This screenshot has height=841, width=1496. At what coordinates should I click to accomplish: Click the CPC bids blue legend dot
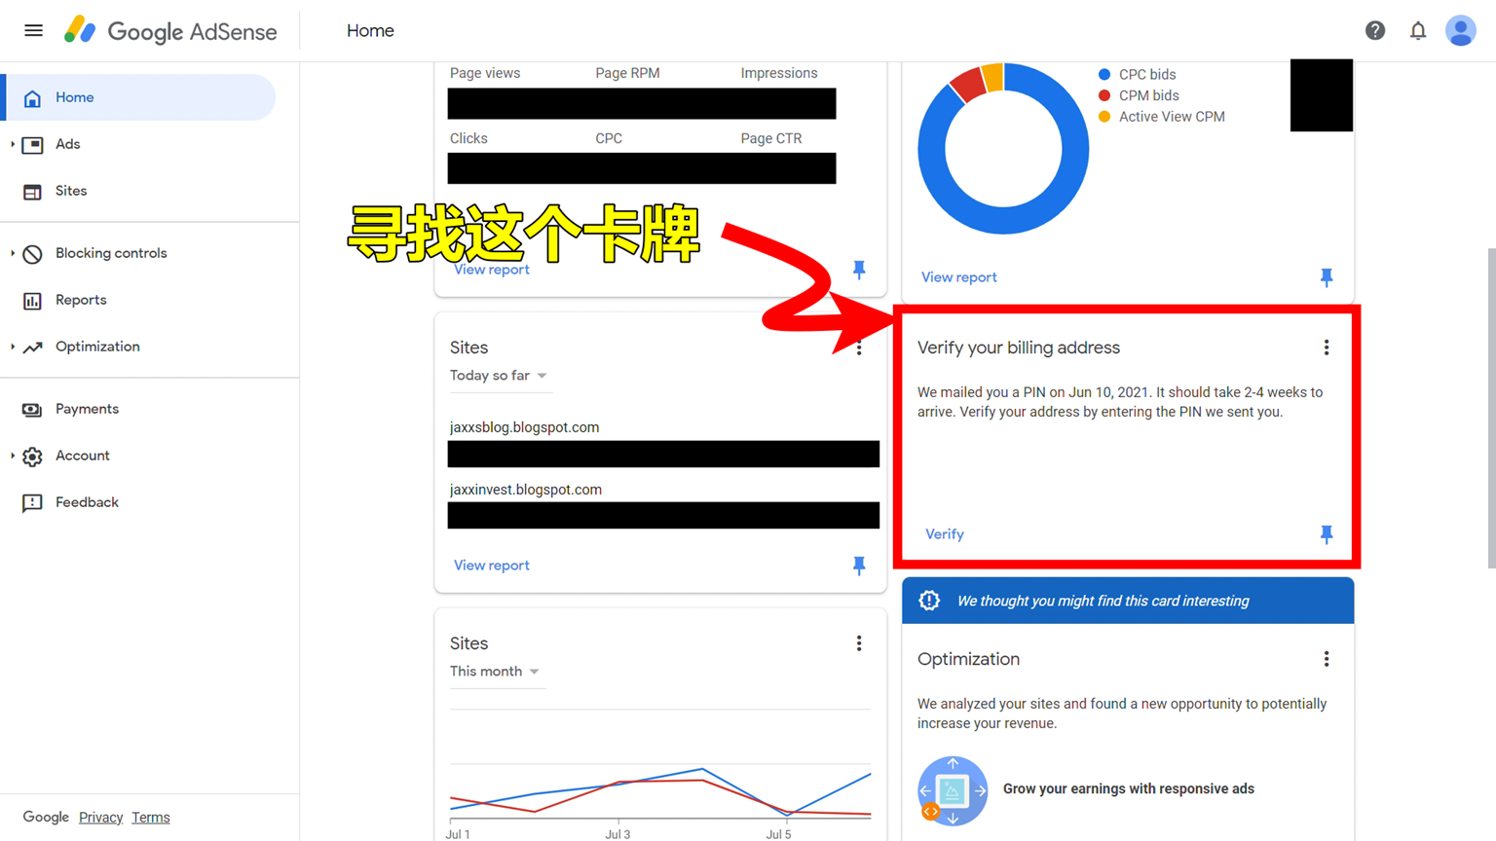(1104, 74)
